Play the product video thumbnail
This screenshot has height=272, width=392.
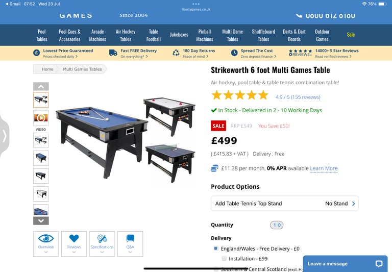coord(41,117)
